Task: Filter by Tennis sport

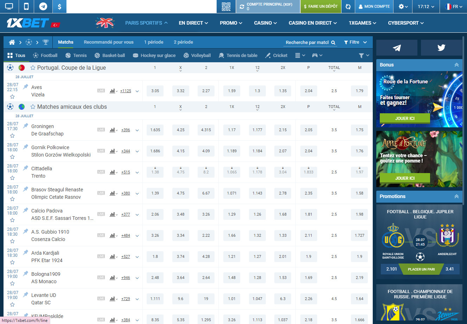Action: click(x=76, y=56)
